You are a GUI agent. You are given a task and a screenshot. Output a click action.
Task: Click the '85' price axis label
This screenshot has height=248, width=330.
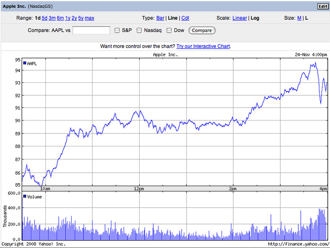pos(18,185)
